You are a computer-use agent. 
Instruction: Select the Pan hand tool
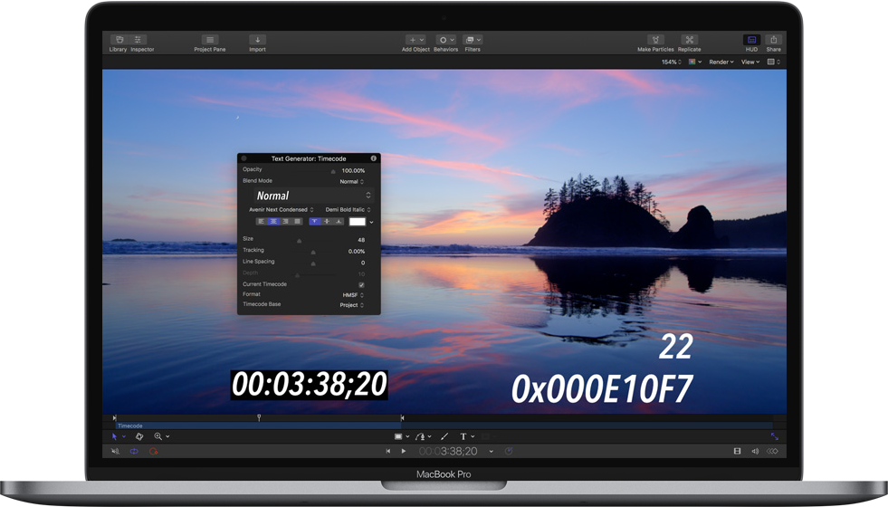[139, 436]
